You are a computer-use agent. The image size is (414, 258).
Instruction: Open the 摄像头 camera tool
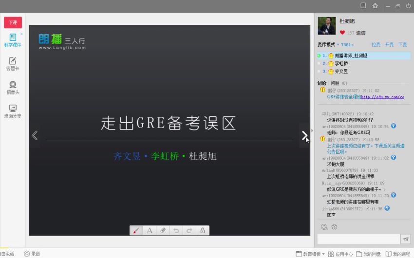point(13,88)
